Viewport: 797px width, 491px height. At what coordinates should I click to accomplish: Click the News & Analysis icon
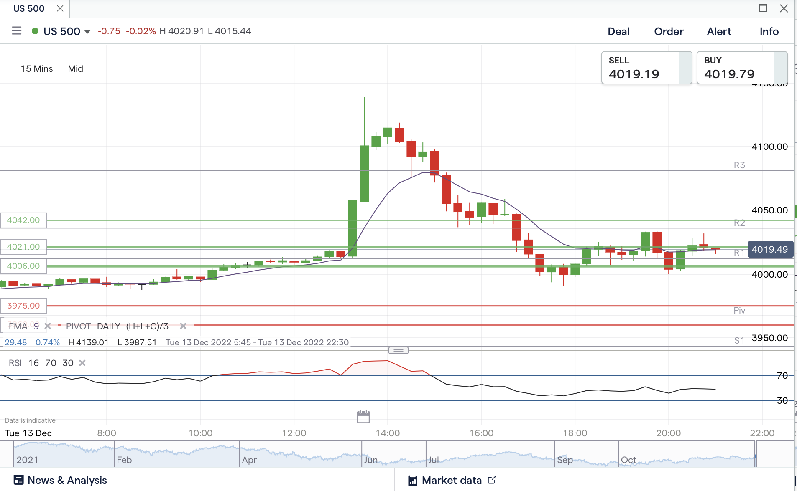[x=18, y=480]
